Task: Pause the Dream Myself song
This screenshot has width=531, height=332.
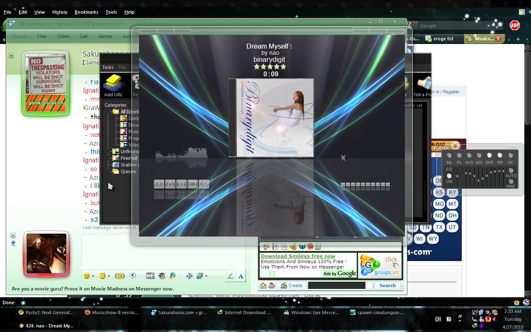Action: click(181, 184)
